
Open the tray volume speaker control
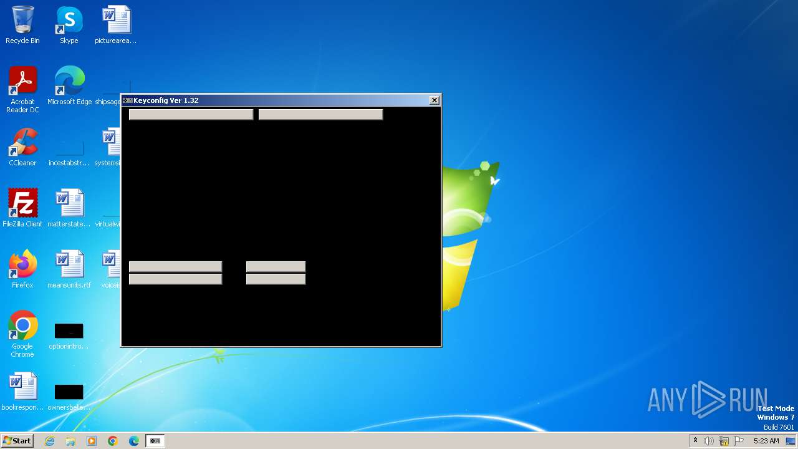[x=709, y=441]
